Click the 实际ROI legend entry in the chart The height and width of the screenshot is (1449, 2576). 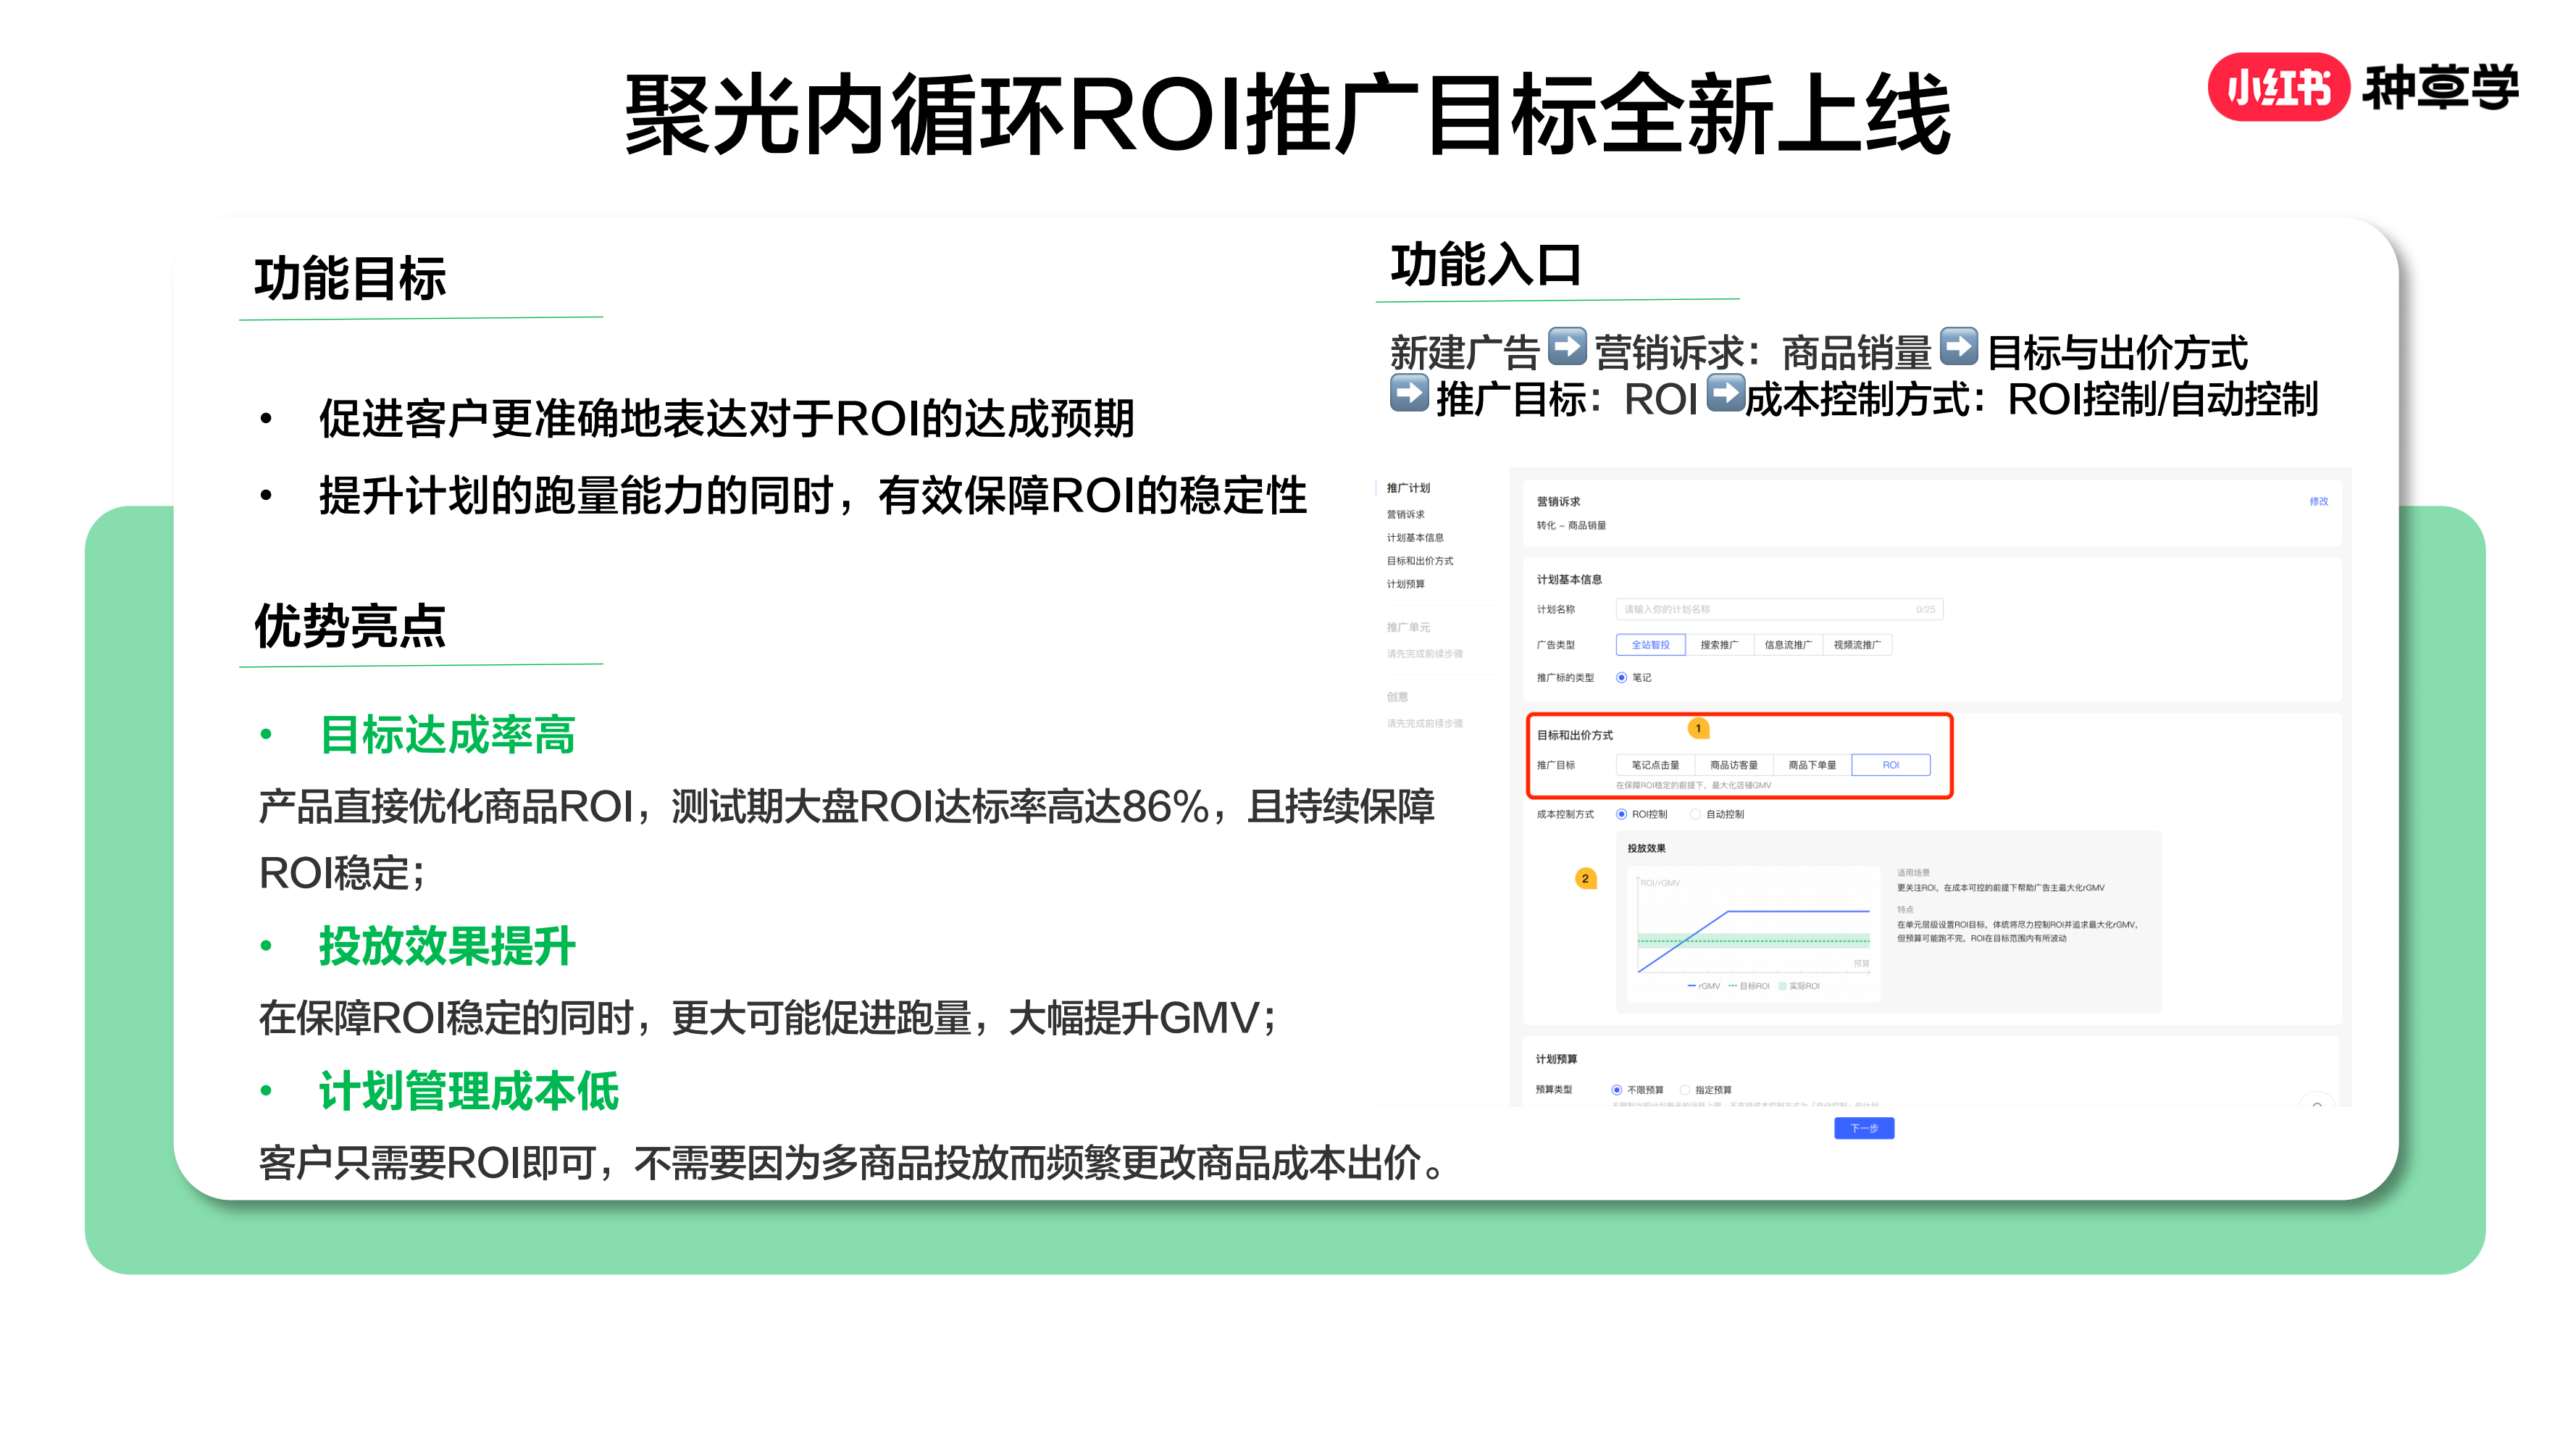(x=1799, y=986)
